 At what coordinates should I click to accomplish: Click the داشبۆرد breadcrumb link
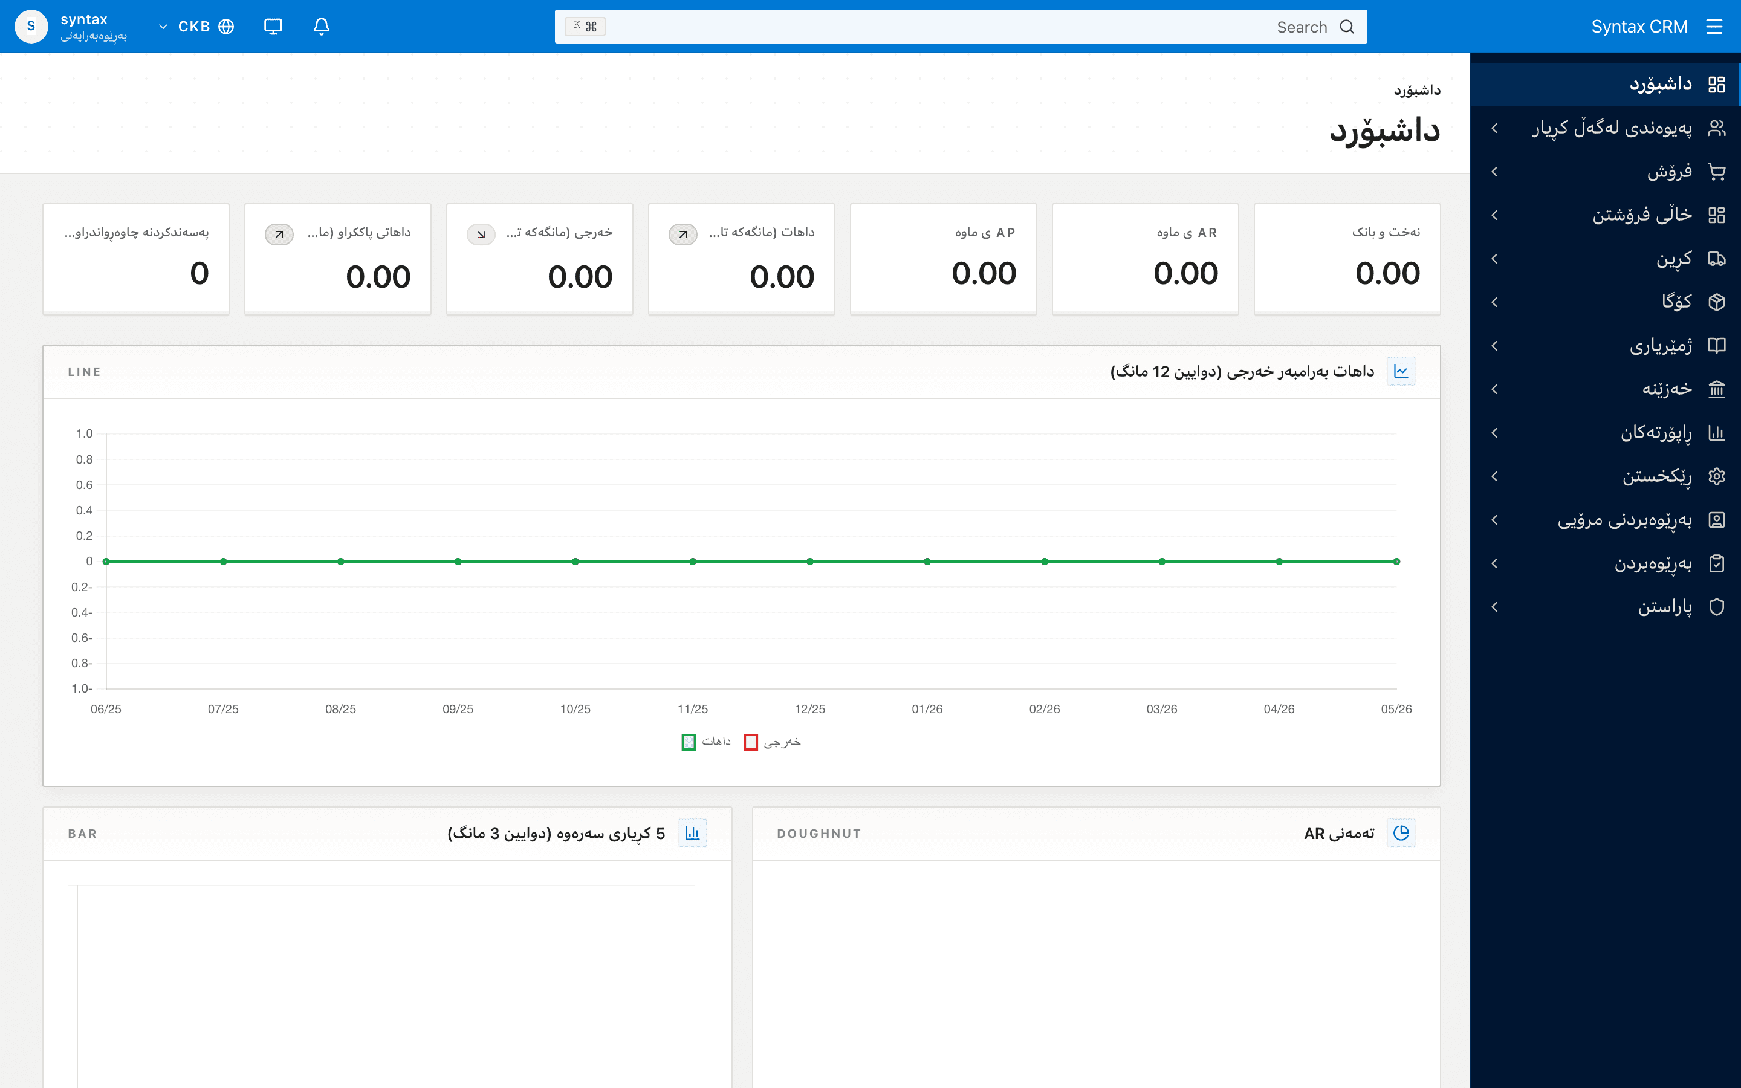1416,90
